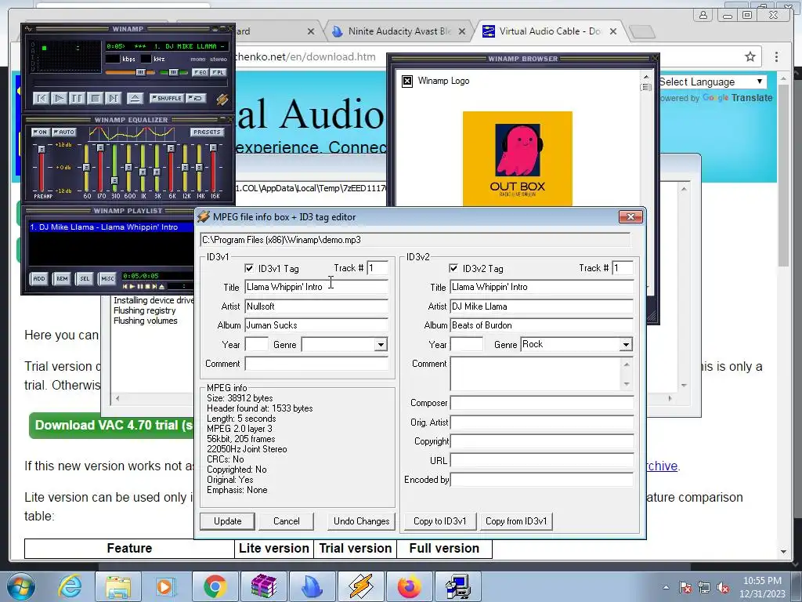The height and width of the screenshot is (602, 802).
Task: Open WinRAR taskbar icon
Action: (x=263, y=586)
